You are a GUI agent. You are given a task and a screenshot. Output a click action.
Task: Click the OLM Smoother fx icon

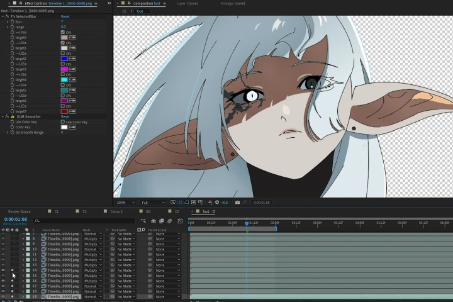(7, 116)
